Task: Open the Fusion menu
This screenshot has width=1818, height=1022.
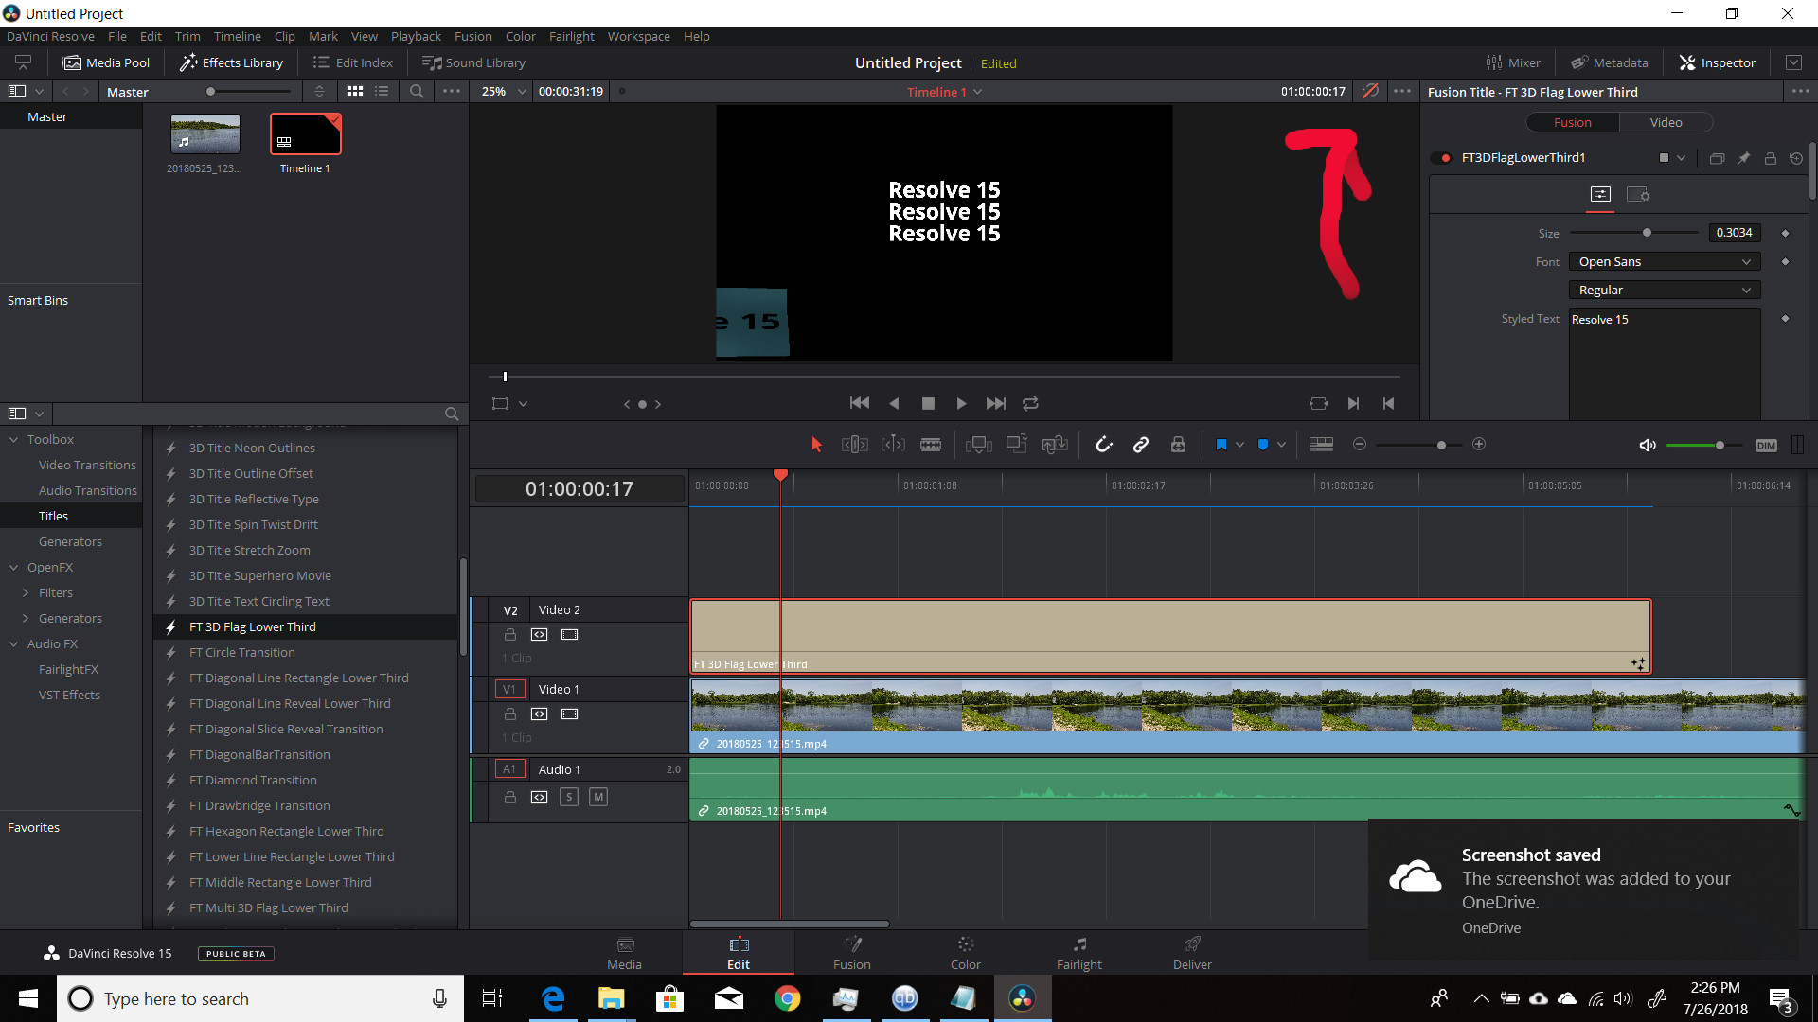Action: tap(472, 36)
